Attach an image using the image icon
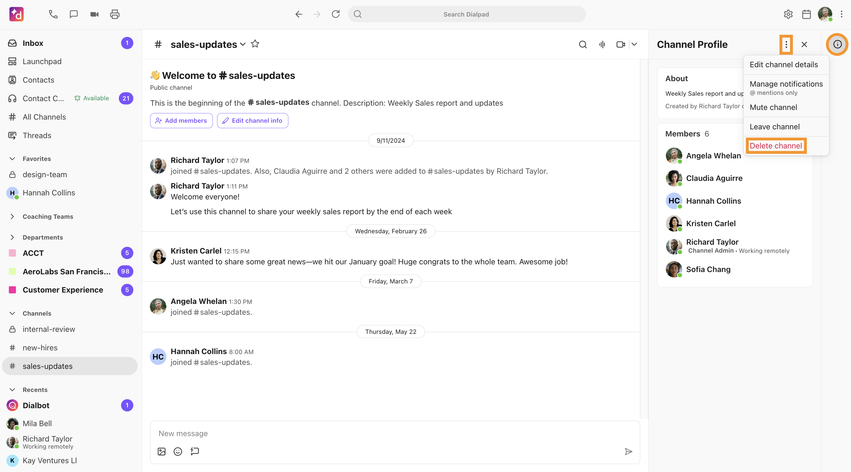 click(162, 451)
